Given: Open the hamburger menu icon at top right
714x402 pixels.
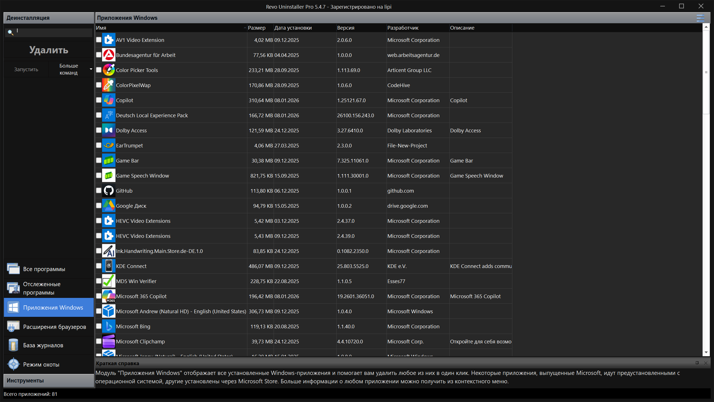Looking at the screenshot, I should (700, 18).
